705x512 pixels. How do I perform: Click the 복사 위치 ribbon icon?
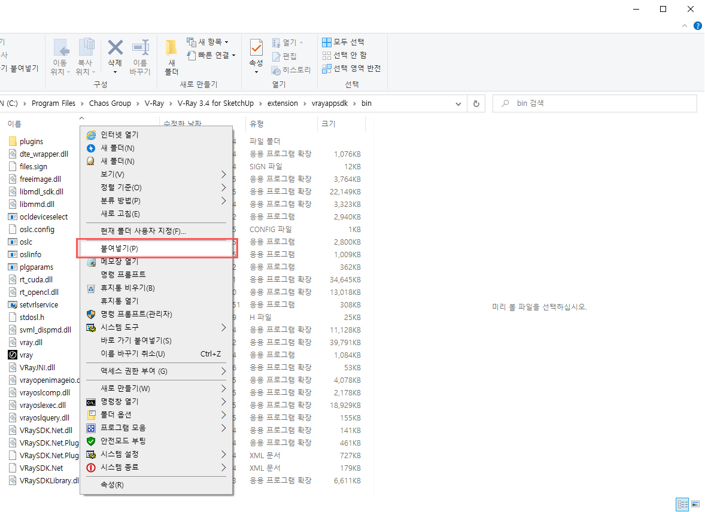pos(86,47)
